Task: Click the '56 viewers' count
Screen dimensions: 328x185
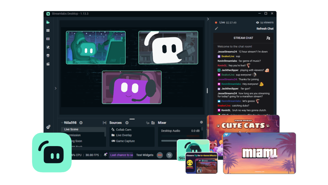Action: 267,22
